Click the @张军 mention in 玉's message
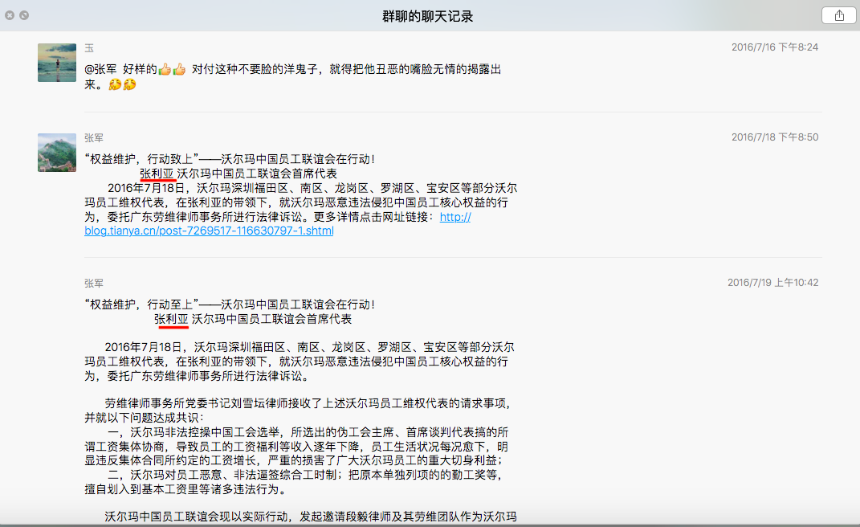 pos(100,70)
